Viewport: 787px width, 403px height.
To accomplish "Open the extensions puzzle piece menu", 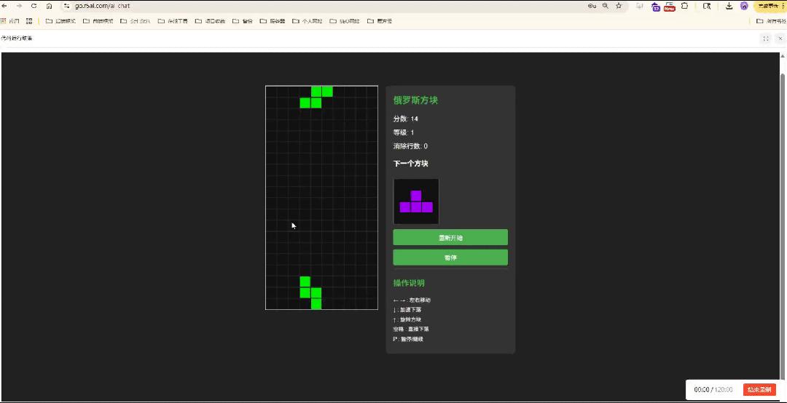I will [684, 6].
